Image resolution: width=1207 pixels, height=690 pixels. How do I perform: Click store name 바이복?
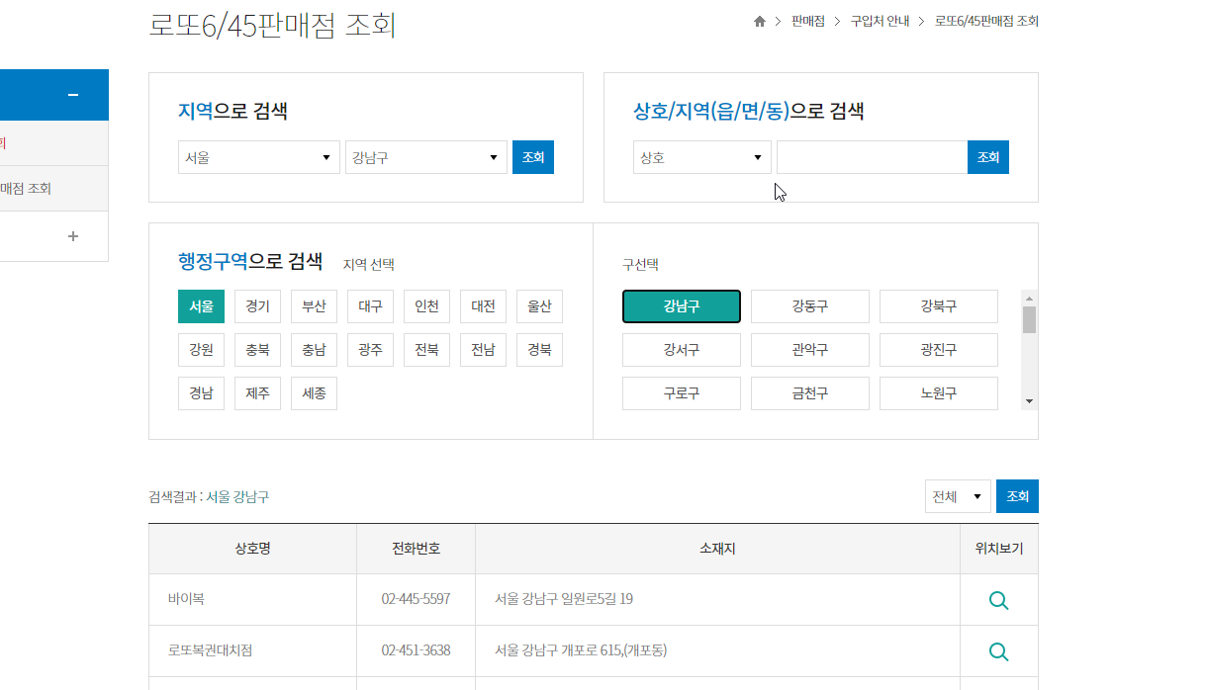[x=186, y=599]
